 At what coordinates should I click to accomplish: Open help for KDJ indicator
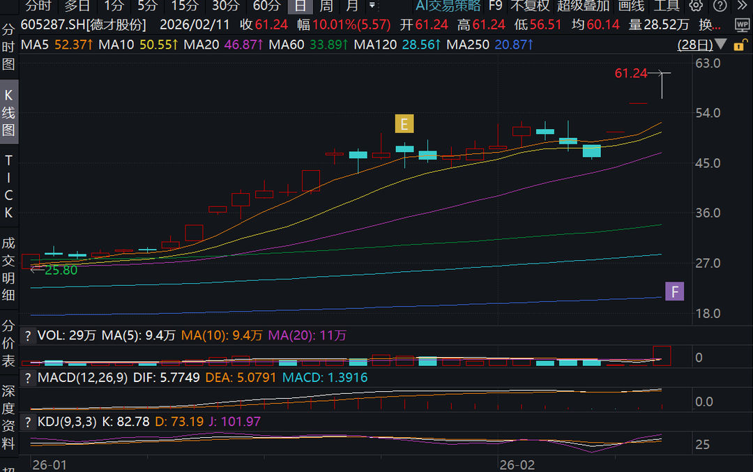point(28,421)
